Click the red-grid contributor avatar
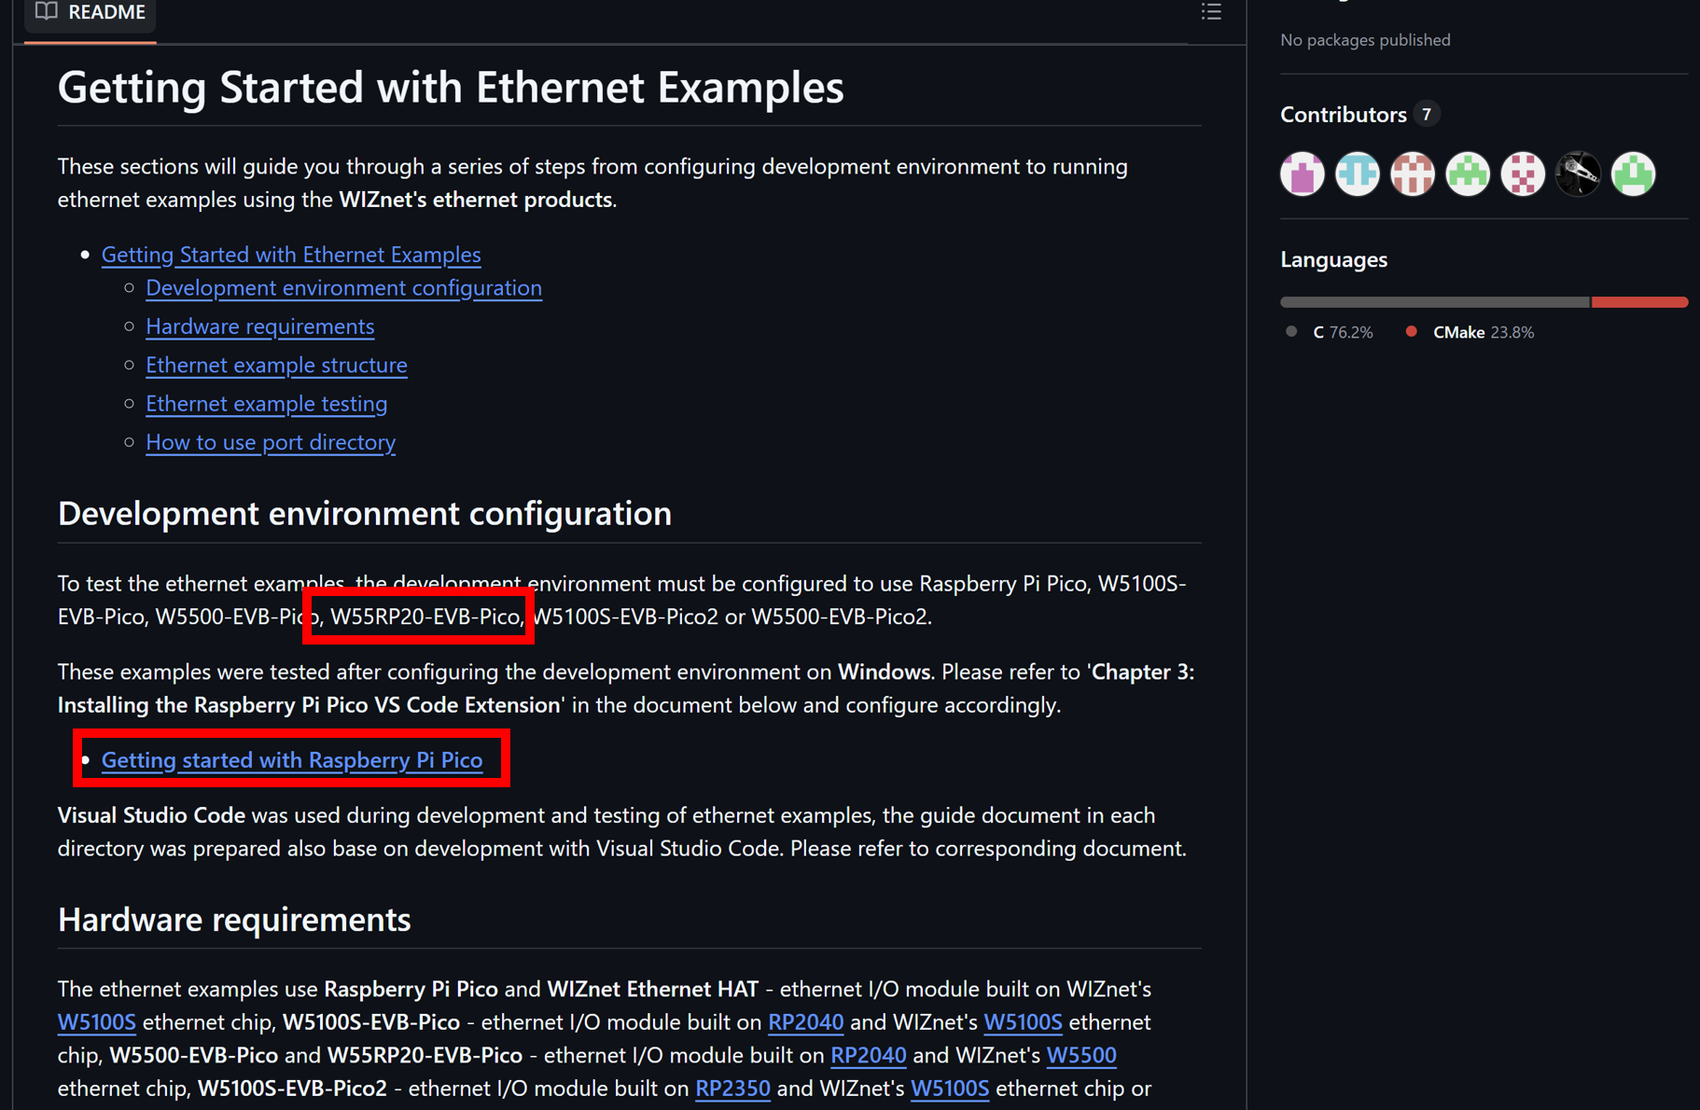Screen dimensions: 1700x1110 click(1413, 173)
